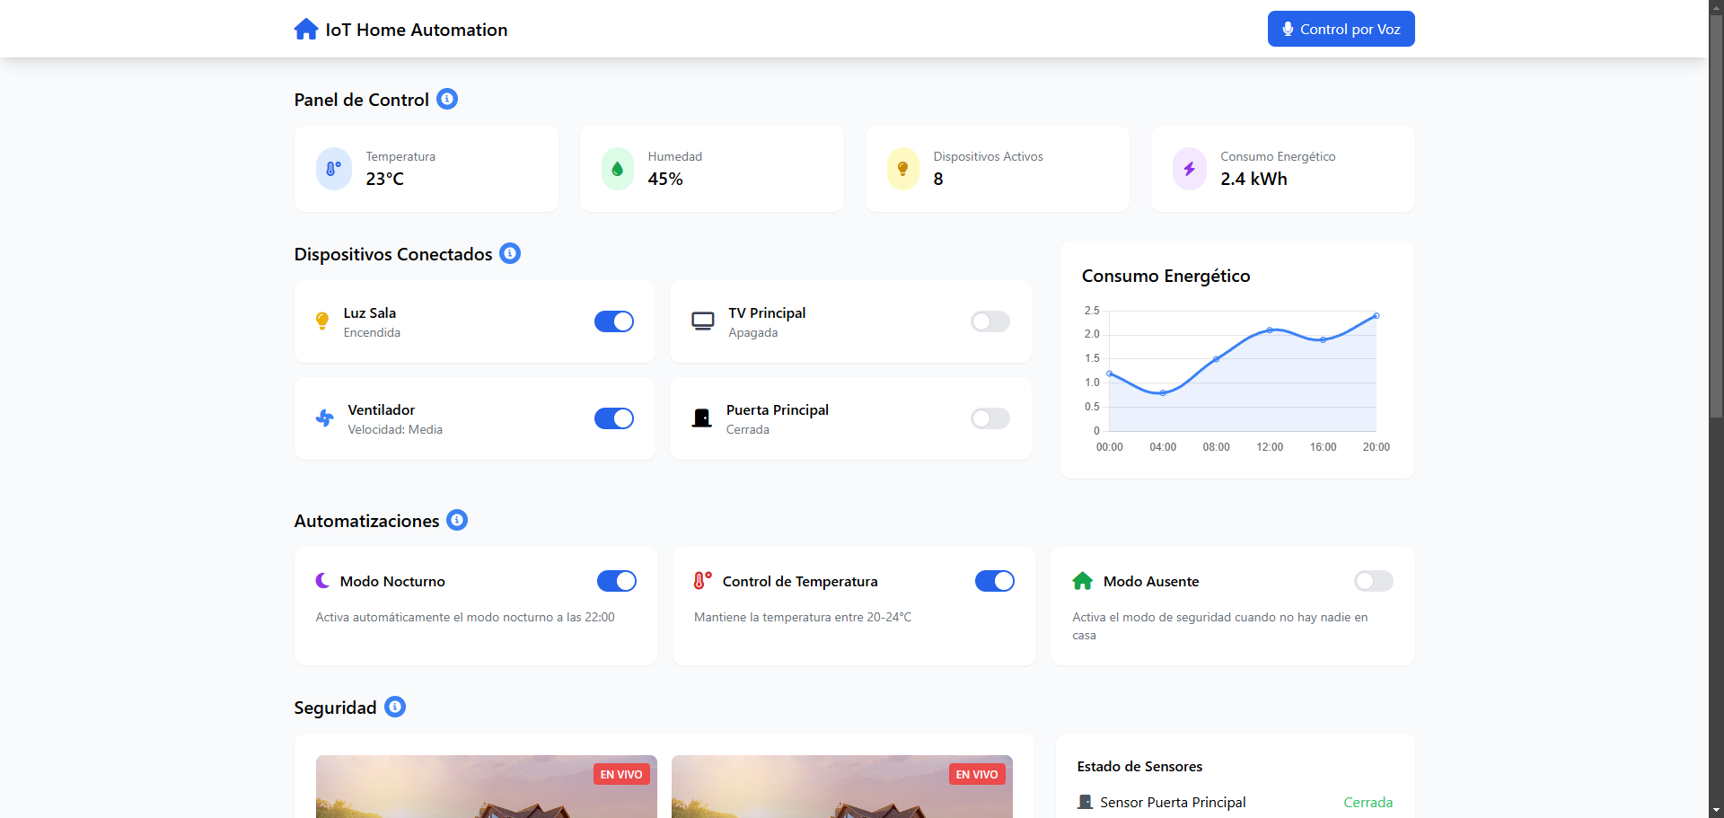Screen dimensions: 1724x818
Task: Click the Dispositivos Activos bulb icon
Action: tap(903, 169)
